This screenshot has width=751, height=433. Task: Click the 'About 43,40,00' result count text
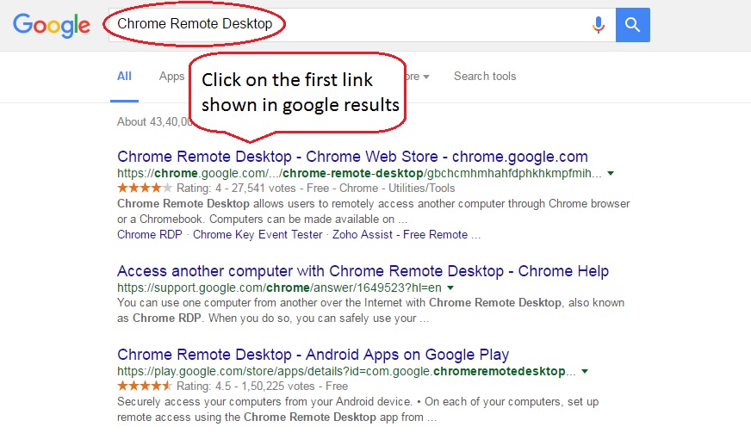coord(154,121)
